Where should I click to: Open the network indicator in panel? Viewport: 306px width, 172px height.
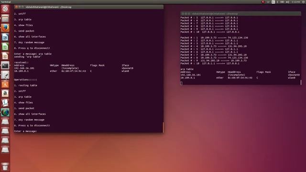tap(268, 2)
